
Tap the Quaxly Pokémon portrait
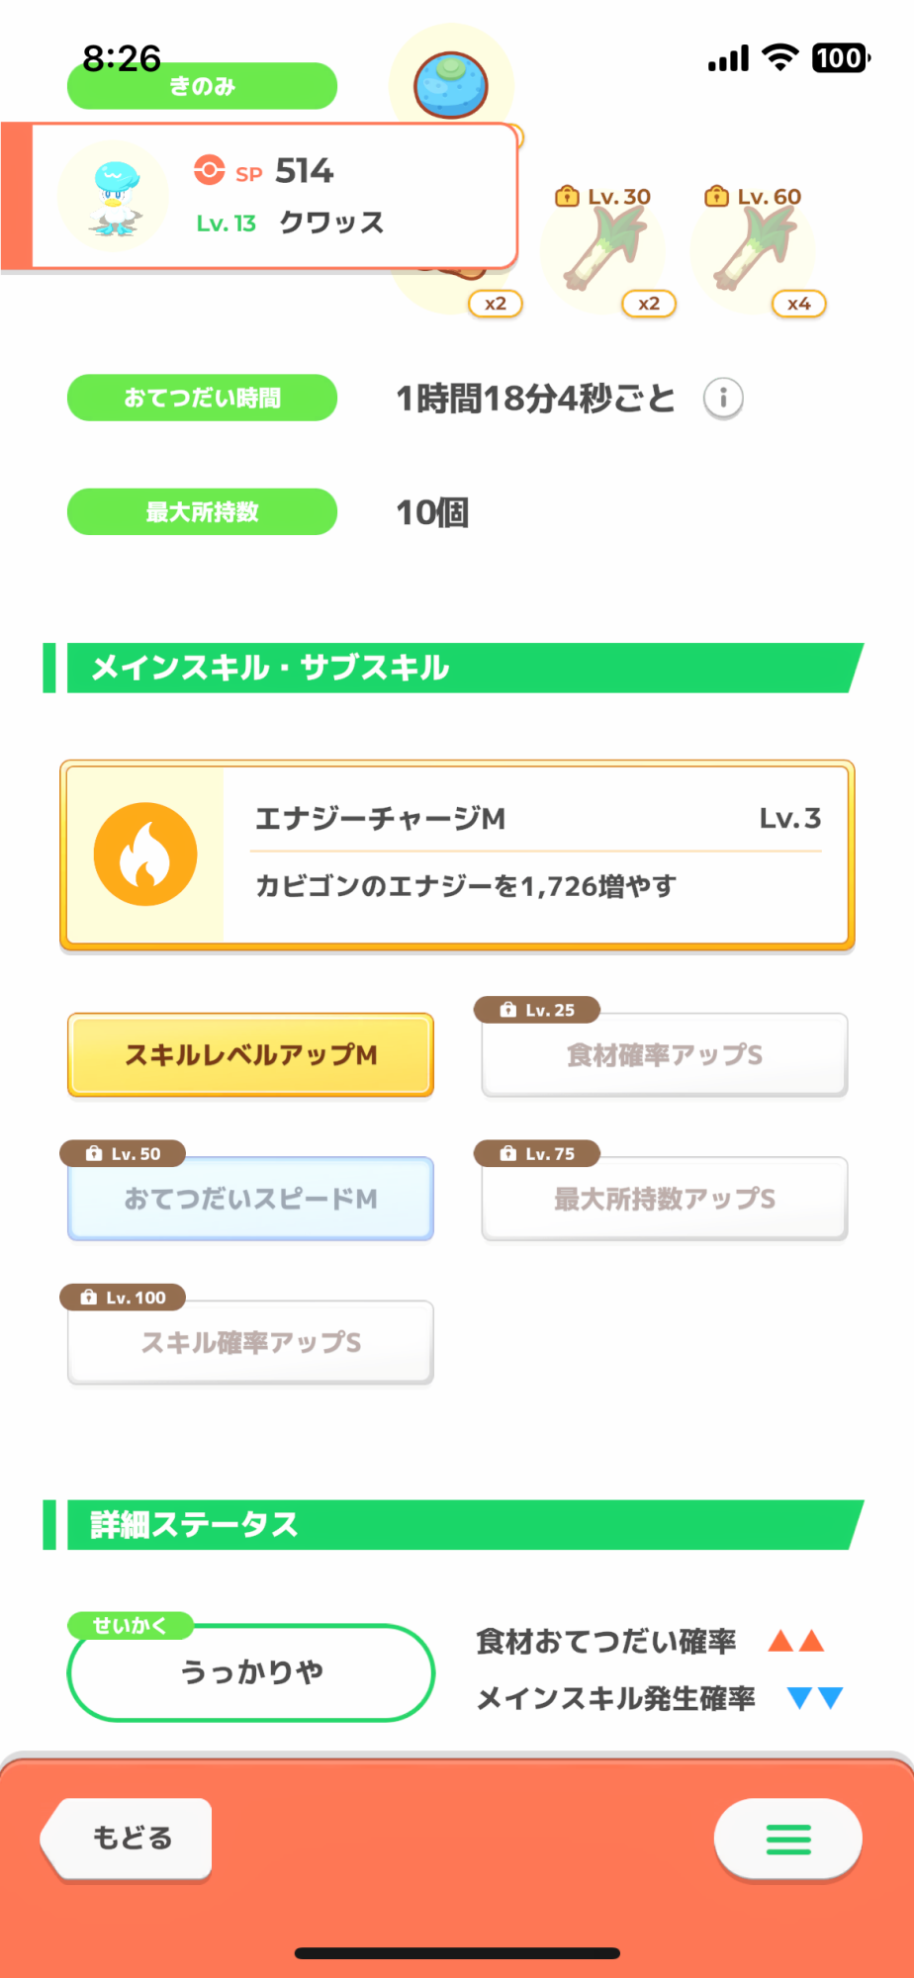[113, 196]
